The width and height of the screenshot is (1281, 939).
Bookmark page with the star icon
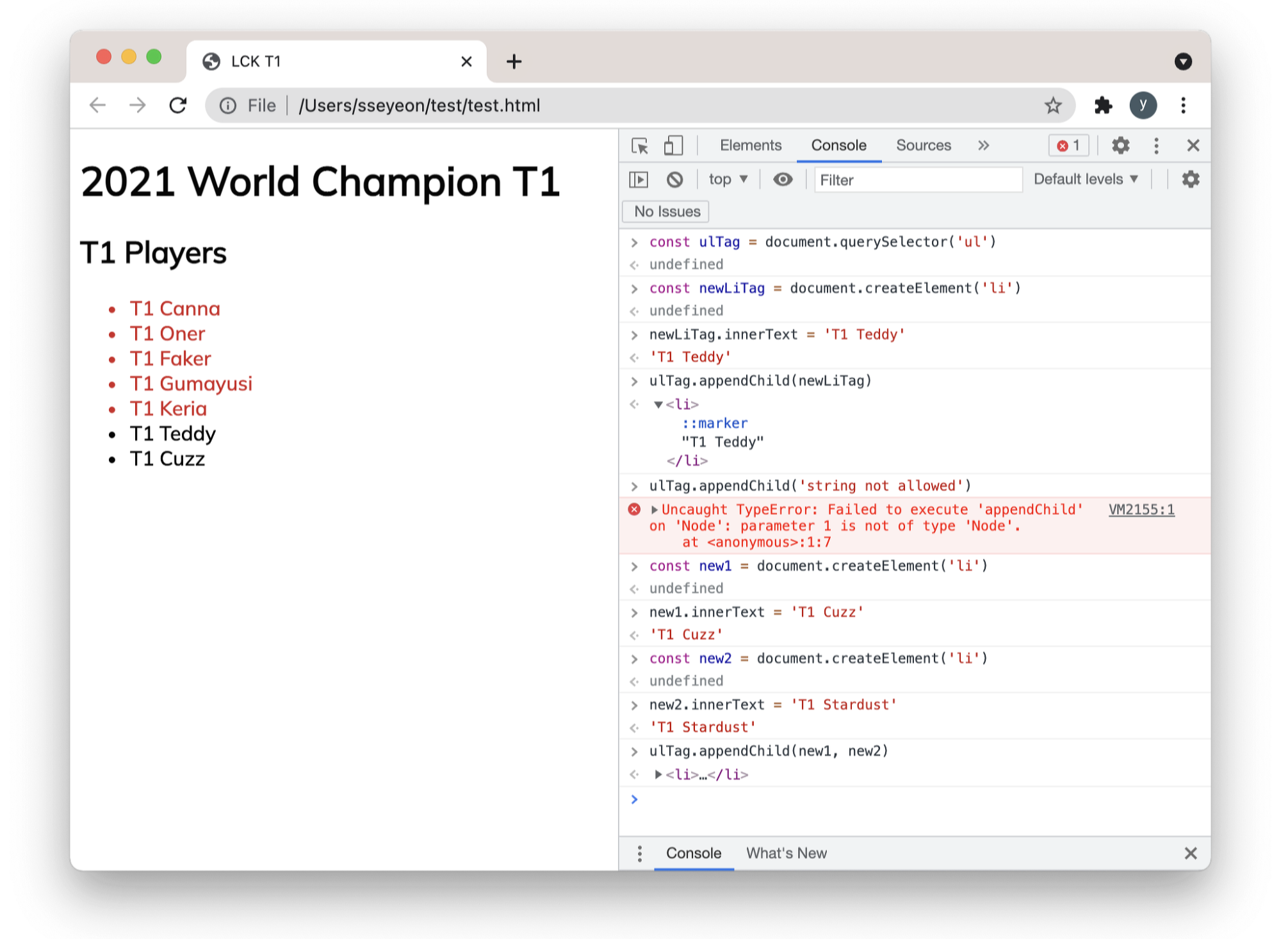coord(1053,106)
